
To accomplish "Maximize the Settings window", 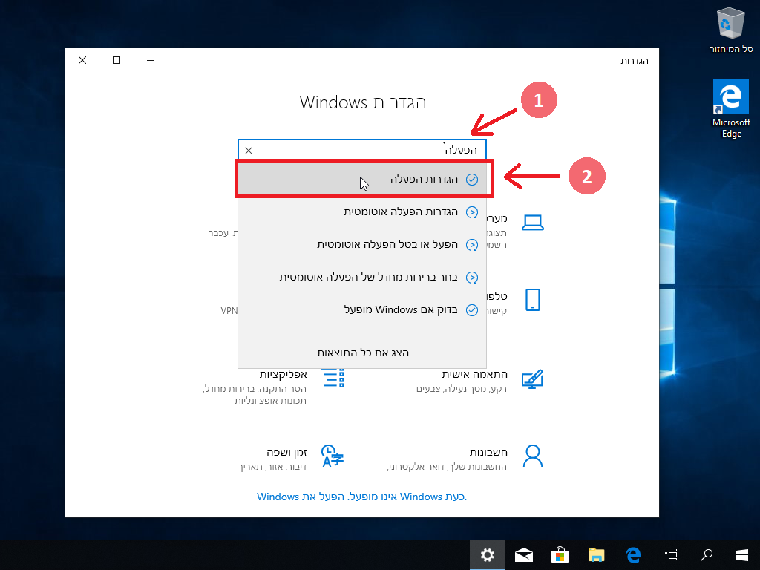I will 117,60.
